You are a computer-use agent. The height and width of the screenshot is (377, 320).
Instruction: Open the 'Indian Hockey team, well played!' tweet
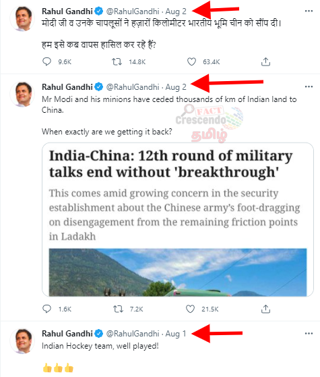click(100, 346)
